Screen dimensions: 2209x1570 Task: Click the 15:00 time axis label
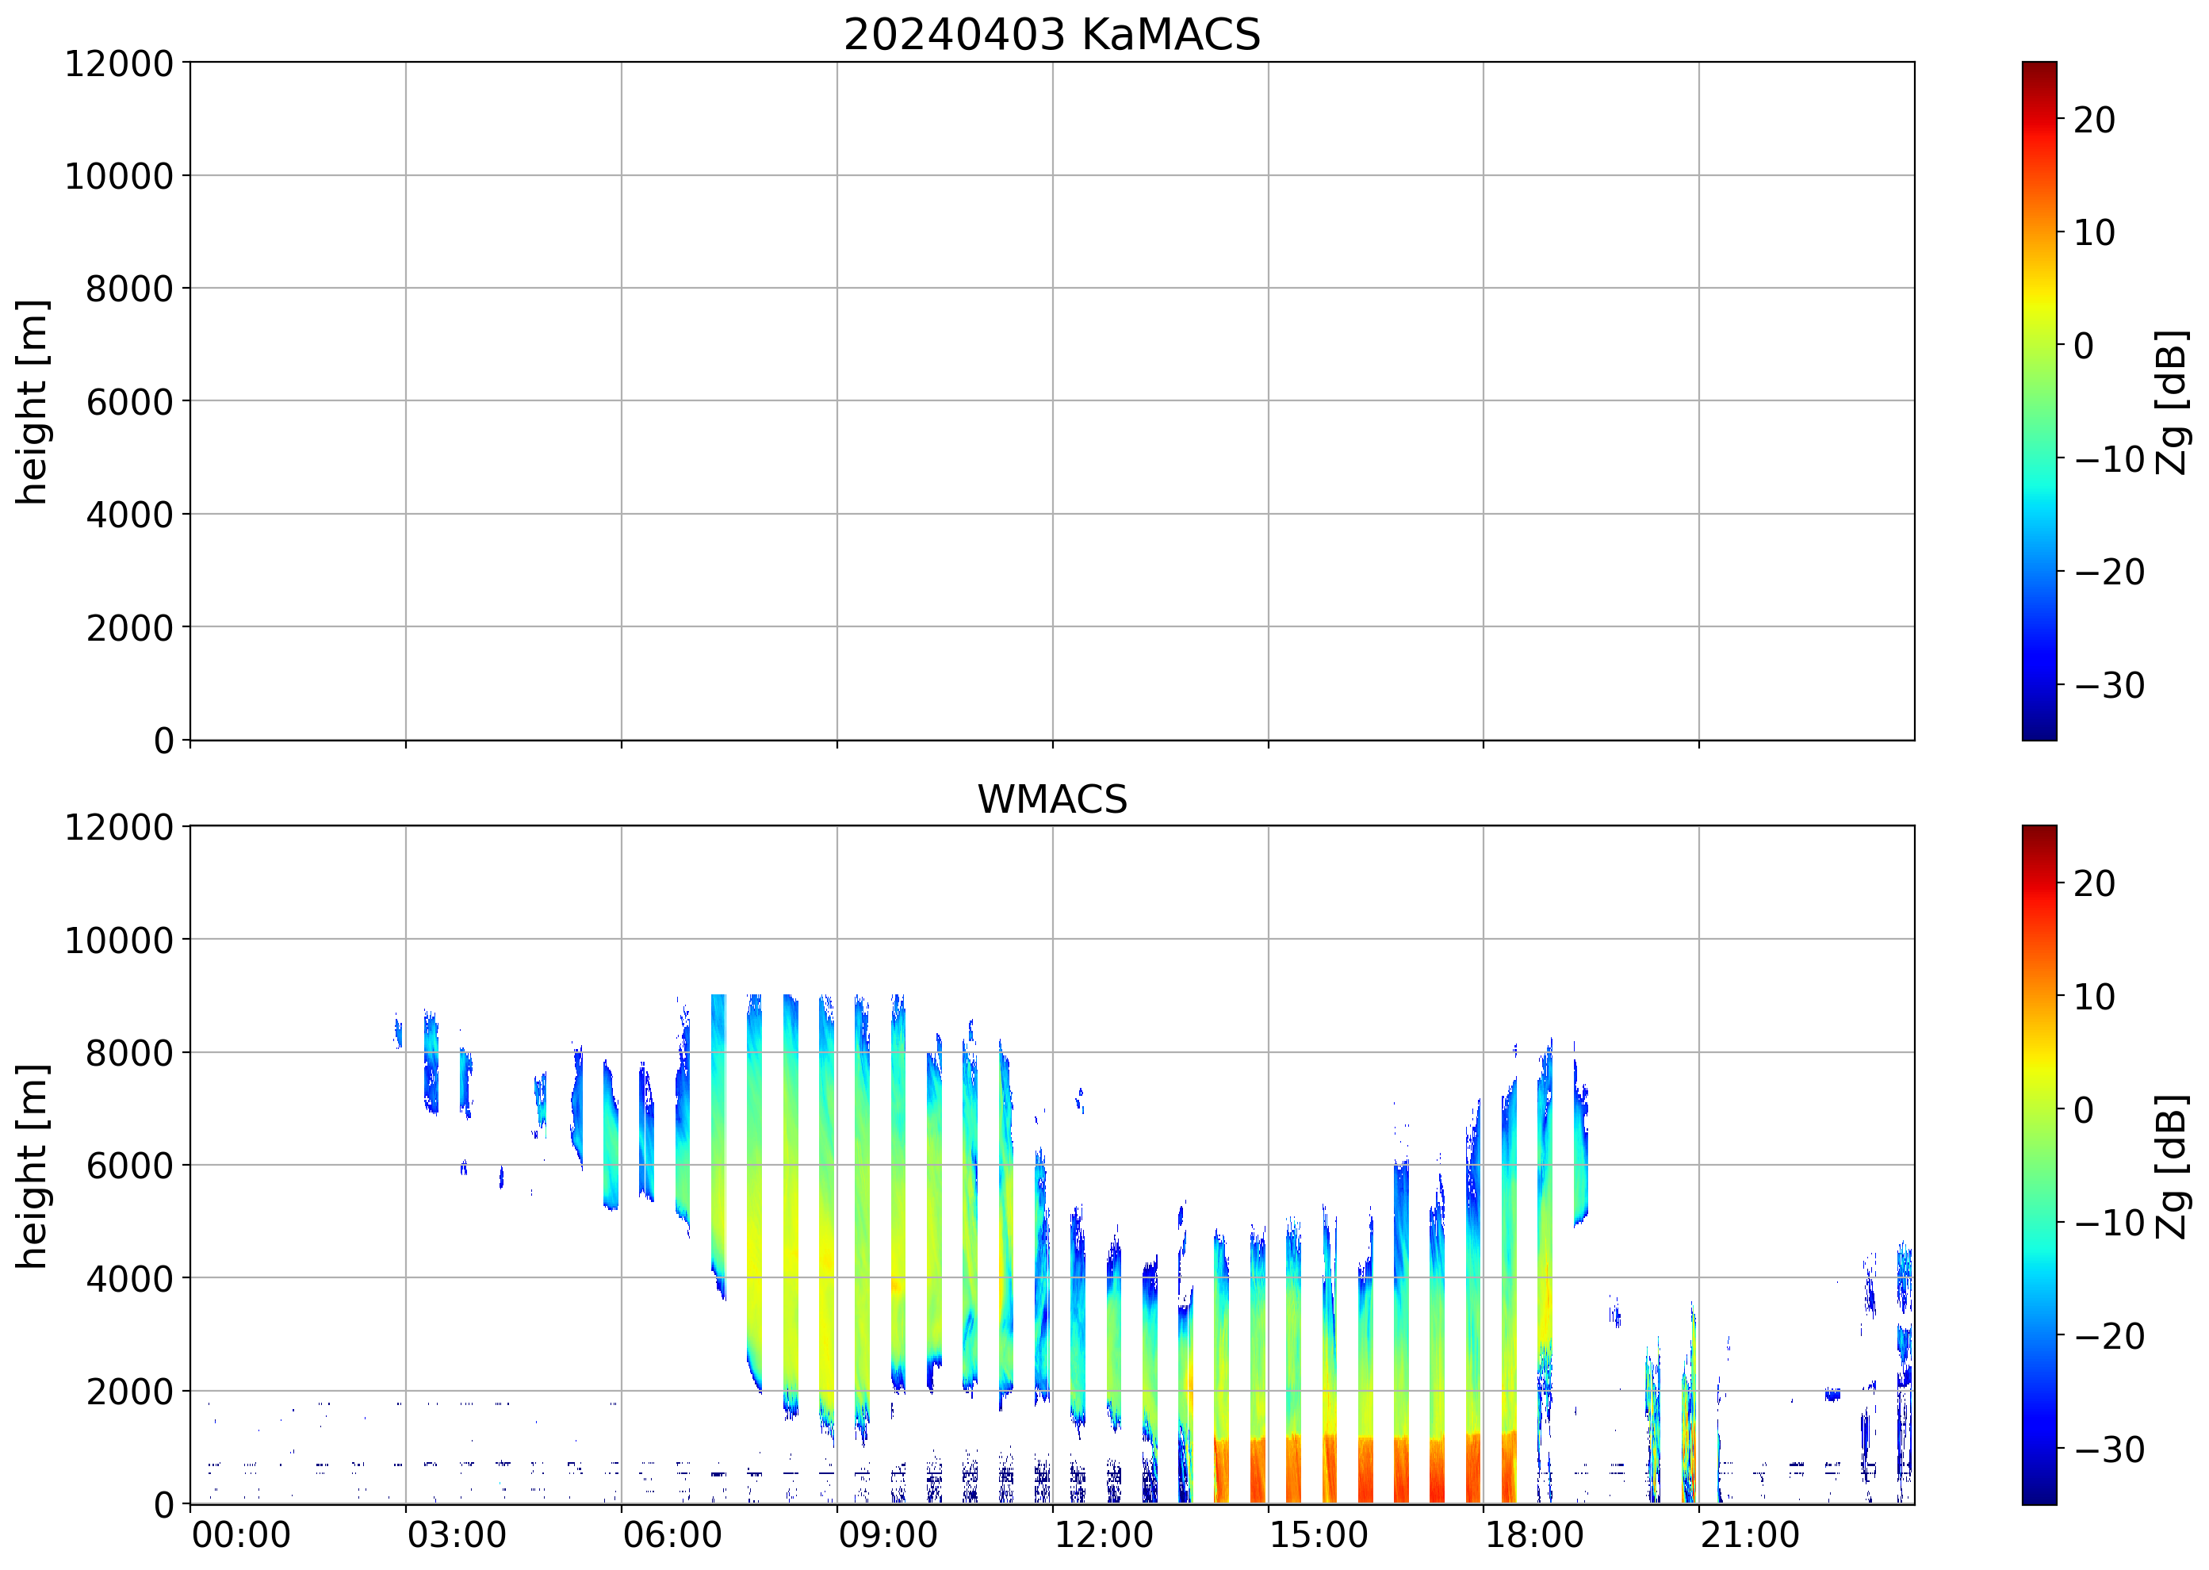[x=1319, y=1535]
